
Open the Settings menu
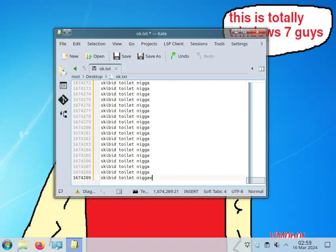pyautogui.click(x=239, y=44)
